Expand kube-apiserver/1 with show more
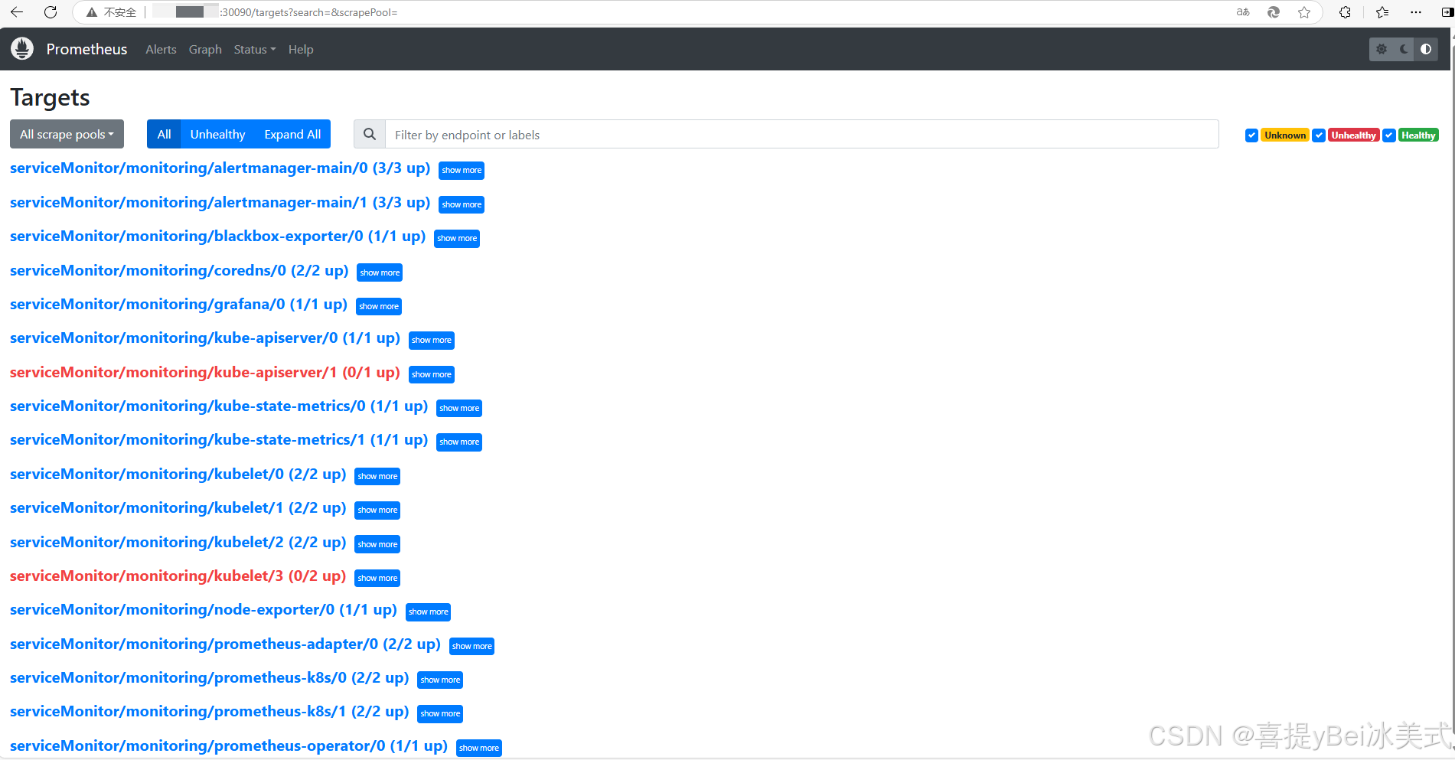 click(x=432, y=374)
